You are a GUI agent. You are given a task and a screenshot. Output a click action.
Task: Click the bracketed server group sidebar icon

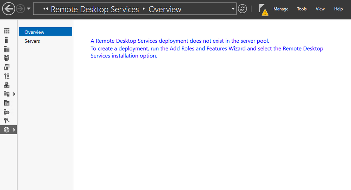point(6,58)
